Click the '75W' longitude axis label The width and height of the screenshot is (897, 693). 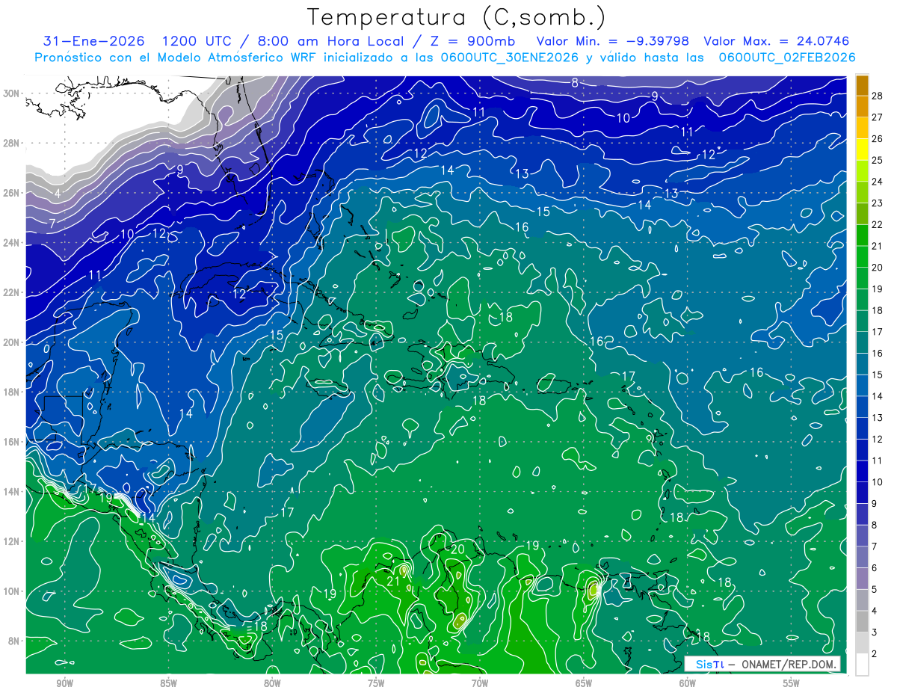coord(376,683)
